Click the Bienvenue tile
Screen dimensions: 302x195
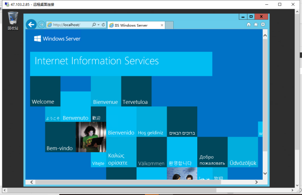pyautogui.click(x=106, y=91)
